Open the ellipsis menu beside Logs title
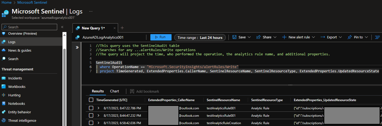The height and width of the screenshot is (126, 382). (x=91, y=12)
